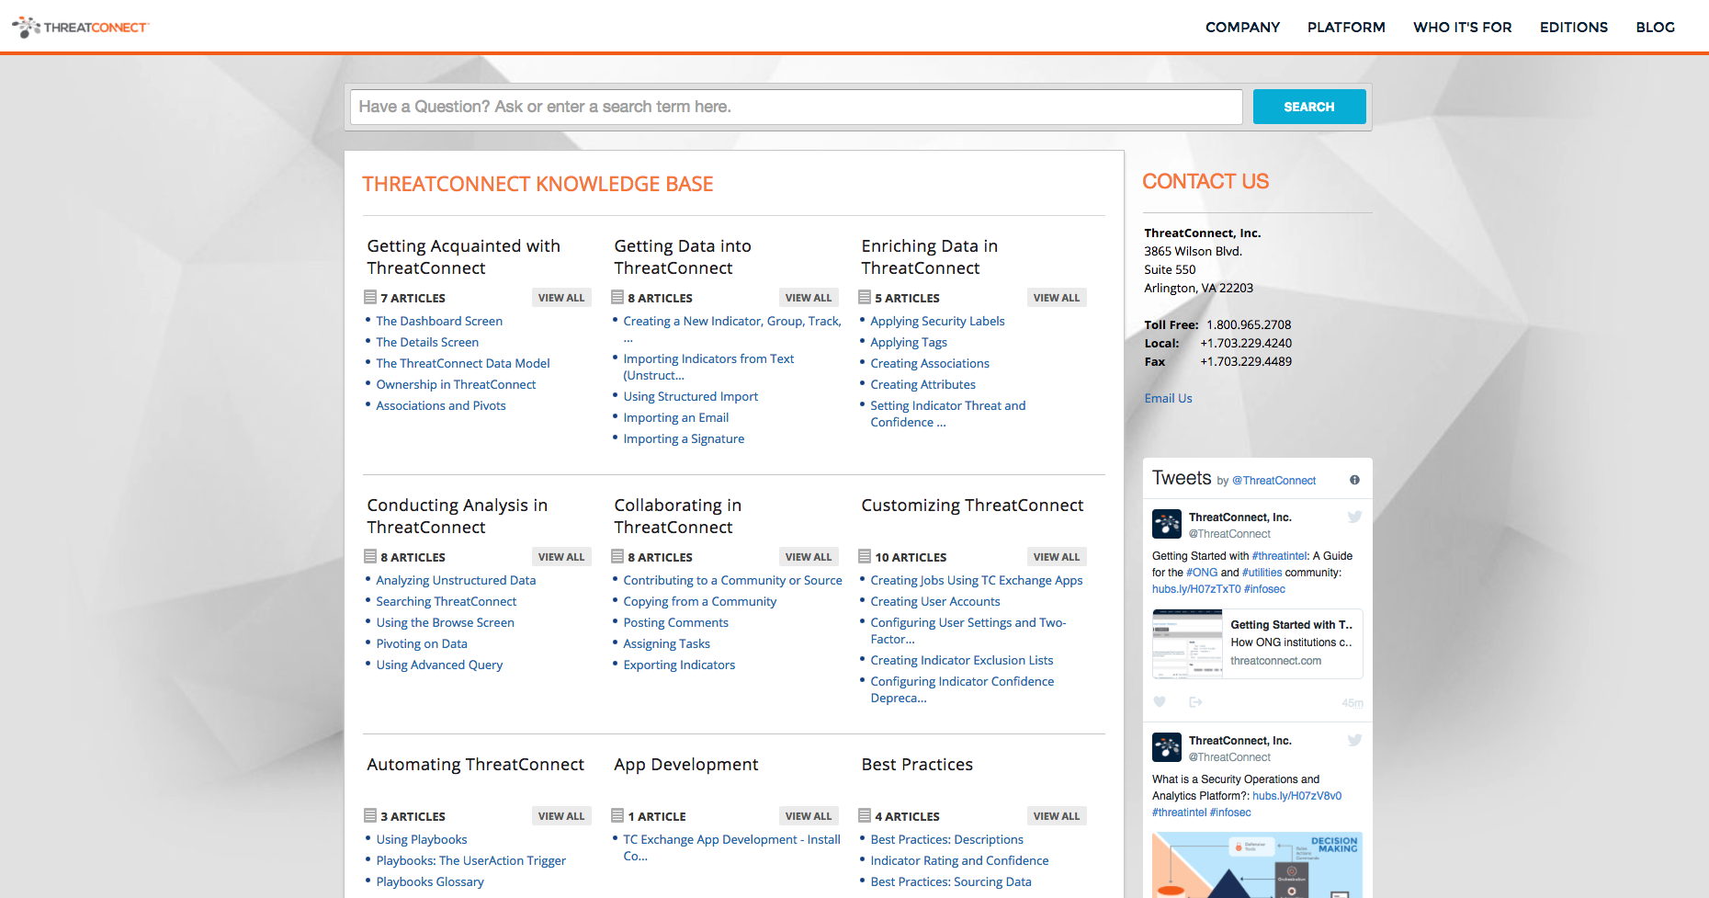Open Assigning Tasks article
This screenshot has width=1709, height=898.
coord(667,643)
